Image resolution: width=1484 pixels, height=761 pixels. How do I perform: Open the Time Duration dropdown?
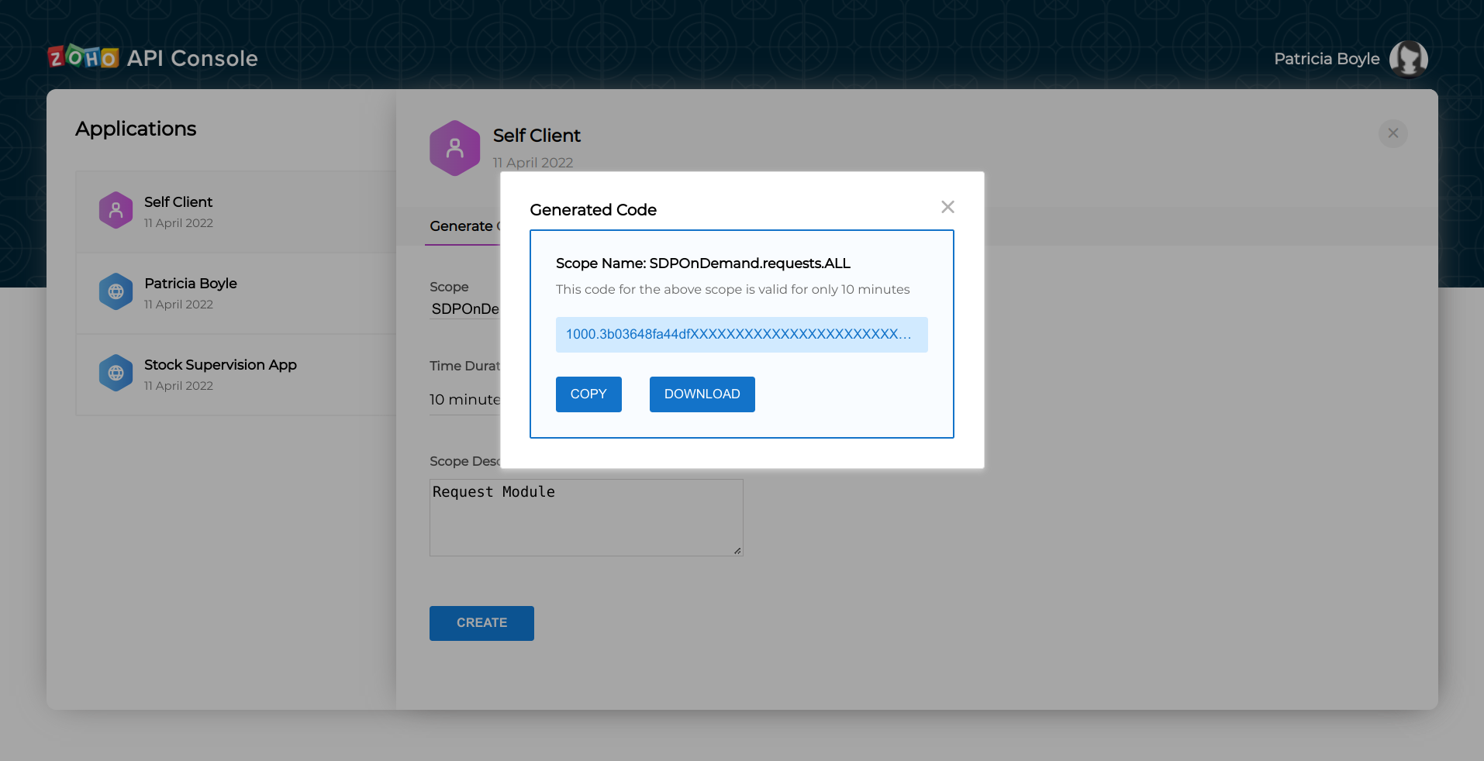[x=465, y=400]
